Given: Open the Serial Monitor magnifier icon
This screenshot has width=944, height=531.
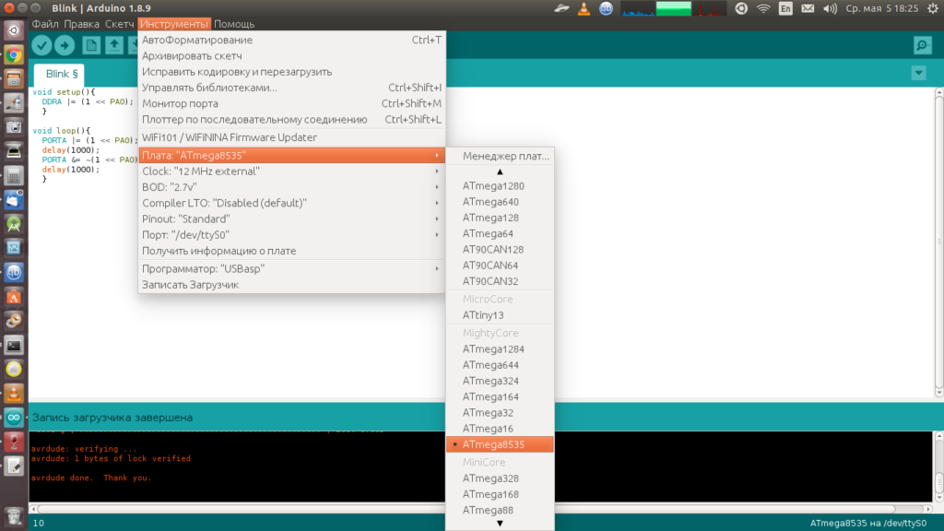Looking at the screenshot, I should coord(921,45).
